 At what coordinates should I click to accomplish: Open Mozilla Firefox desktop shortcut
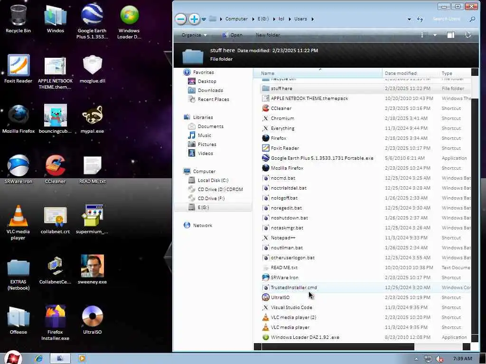pos(19,119)
